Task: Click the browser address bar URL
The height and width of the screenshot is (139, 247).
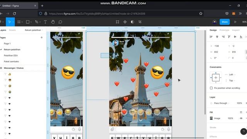Action: click(x=97, y=14)
